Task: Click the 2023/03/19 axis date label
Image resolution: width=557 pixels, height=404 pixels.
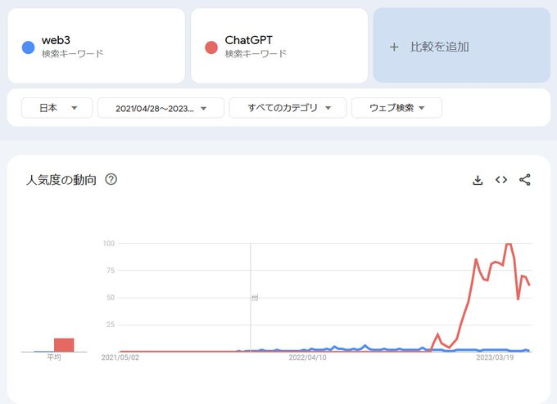Action: tap(495, 357)
